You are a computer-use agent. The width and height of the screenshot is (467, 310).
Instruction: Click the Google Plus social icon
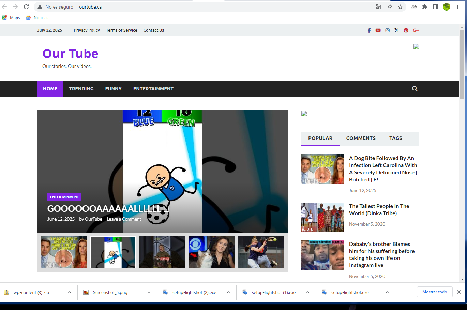tap(416, 30)
